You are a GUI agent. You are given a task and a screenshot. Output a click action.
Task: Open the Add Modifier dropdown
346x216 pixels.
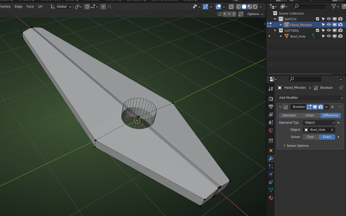(x=310, y=98)
